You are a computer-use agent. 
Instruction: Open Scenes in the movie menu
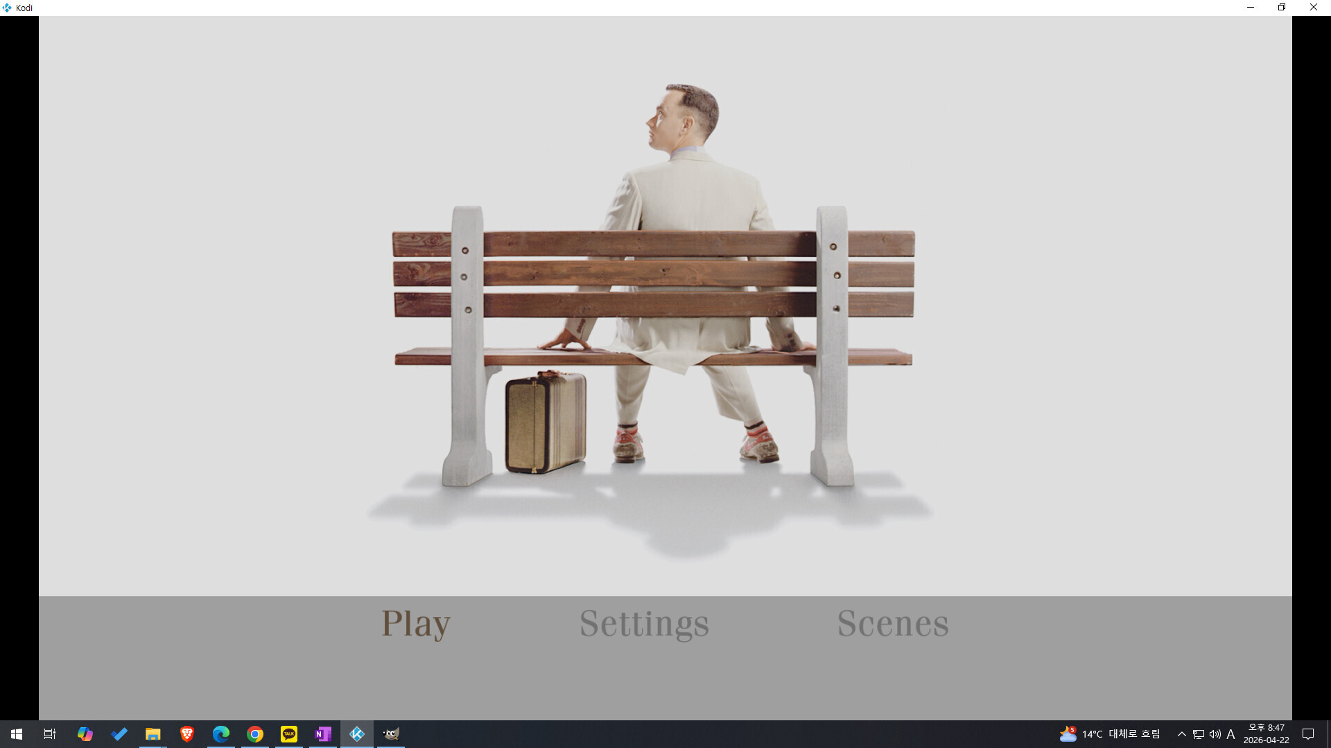pyautogui.click(x=893, y=623)
